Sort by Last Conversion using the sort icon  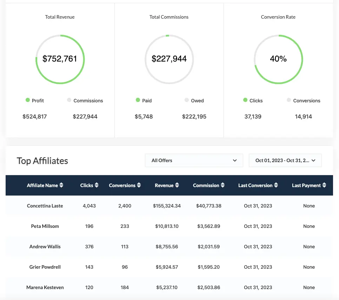277,185
